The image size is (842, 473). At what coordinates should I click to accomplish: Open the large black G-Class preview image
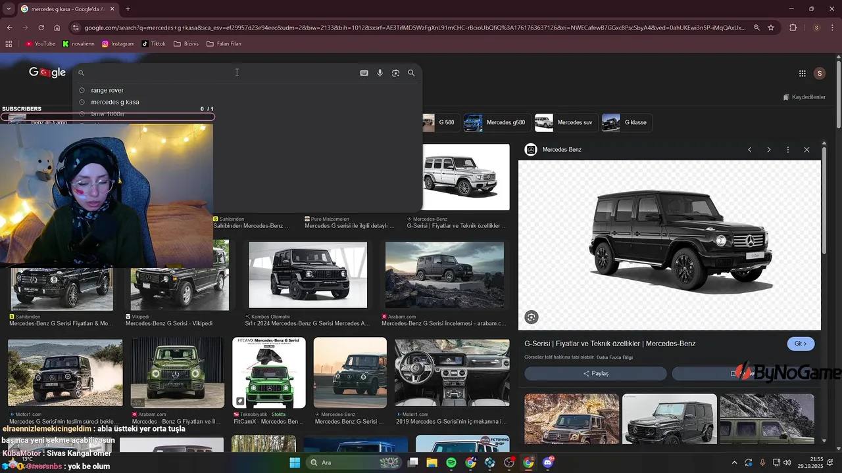pyautogui.click(x=670, y=245)
